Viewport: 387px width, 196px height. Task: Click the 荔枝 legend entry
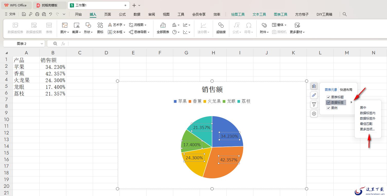point(244,101)
